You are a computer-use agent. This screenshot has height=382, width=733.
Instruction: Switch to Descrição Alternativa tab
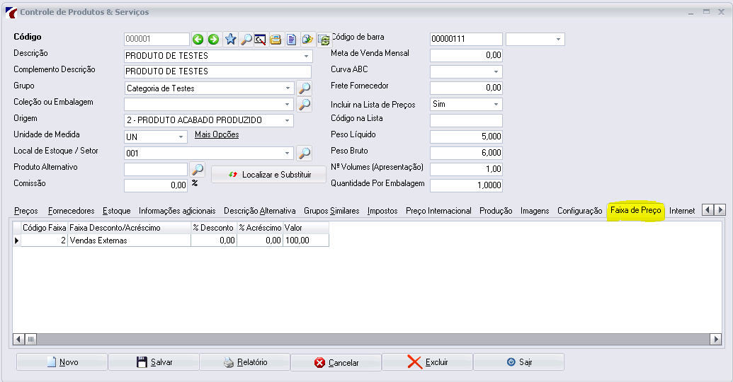(x=259, y=211)
